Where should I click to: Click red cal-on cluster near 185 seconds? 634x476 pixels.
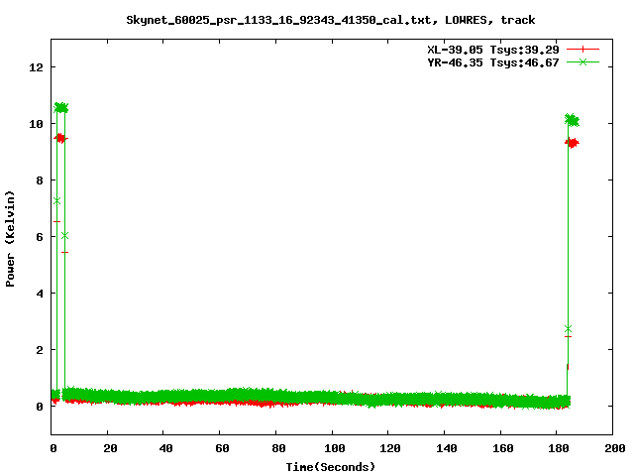click(x=572, y=143)
